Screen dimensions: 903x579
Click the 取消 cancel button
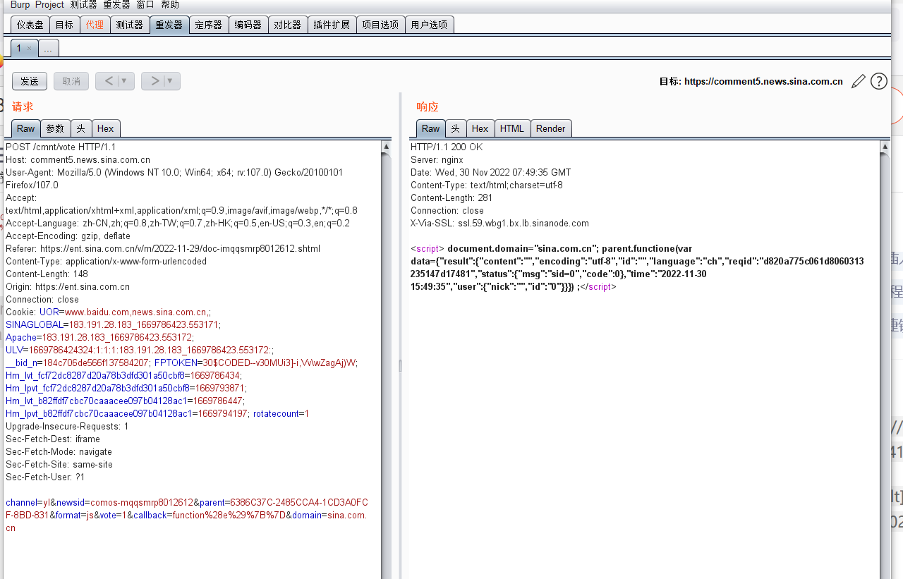point(71,81)
